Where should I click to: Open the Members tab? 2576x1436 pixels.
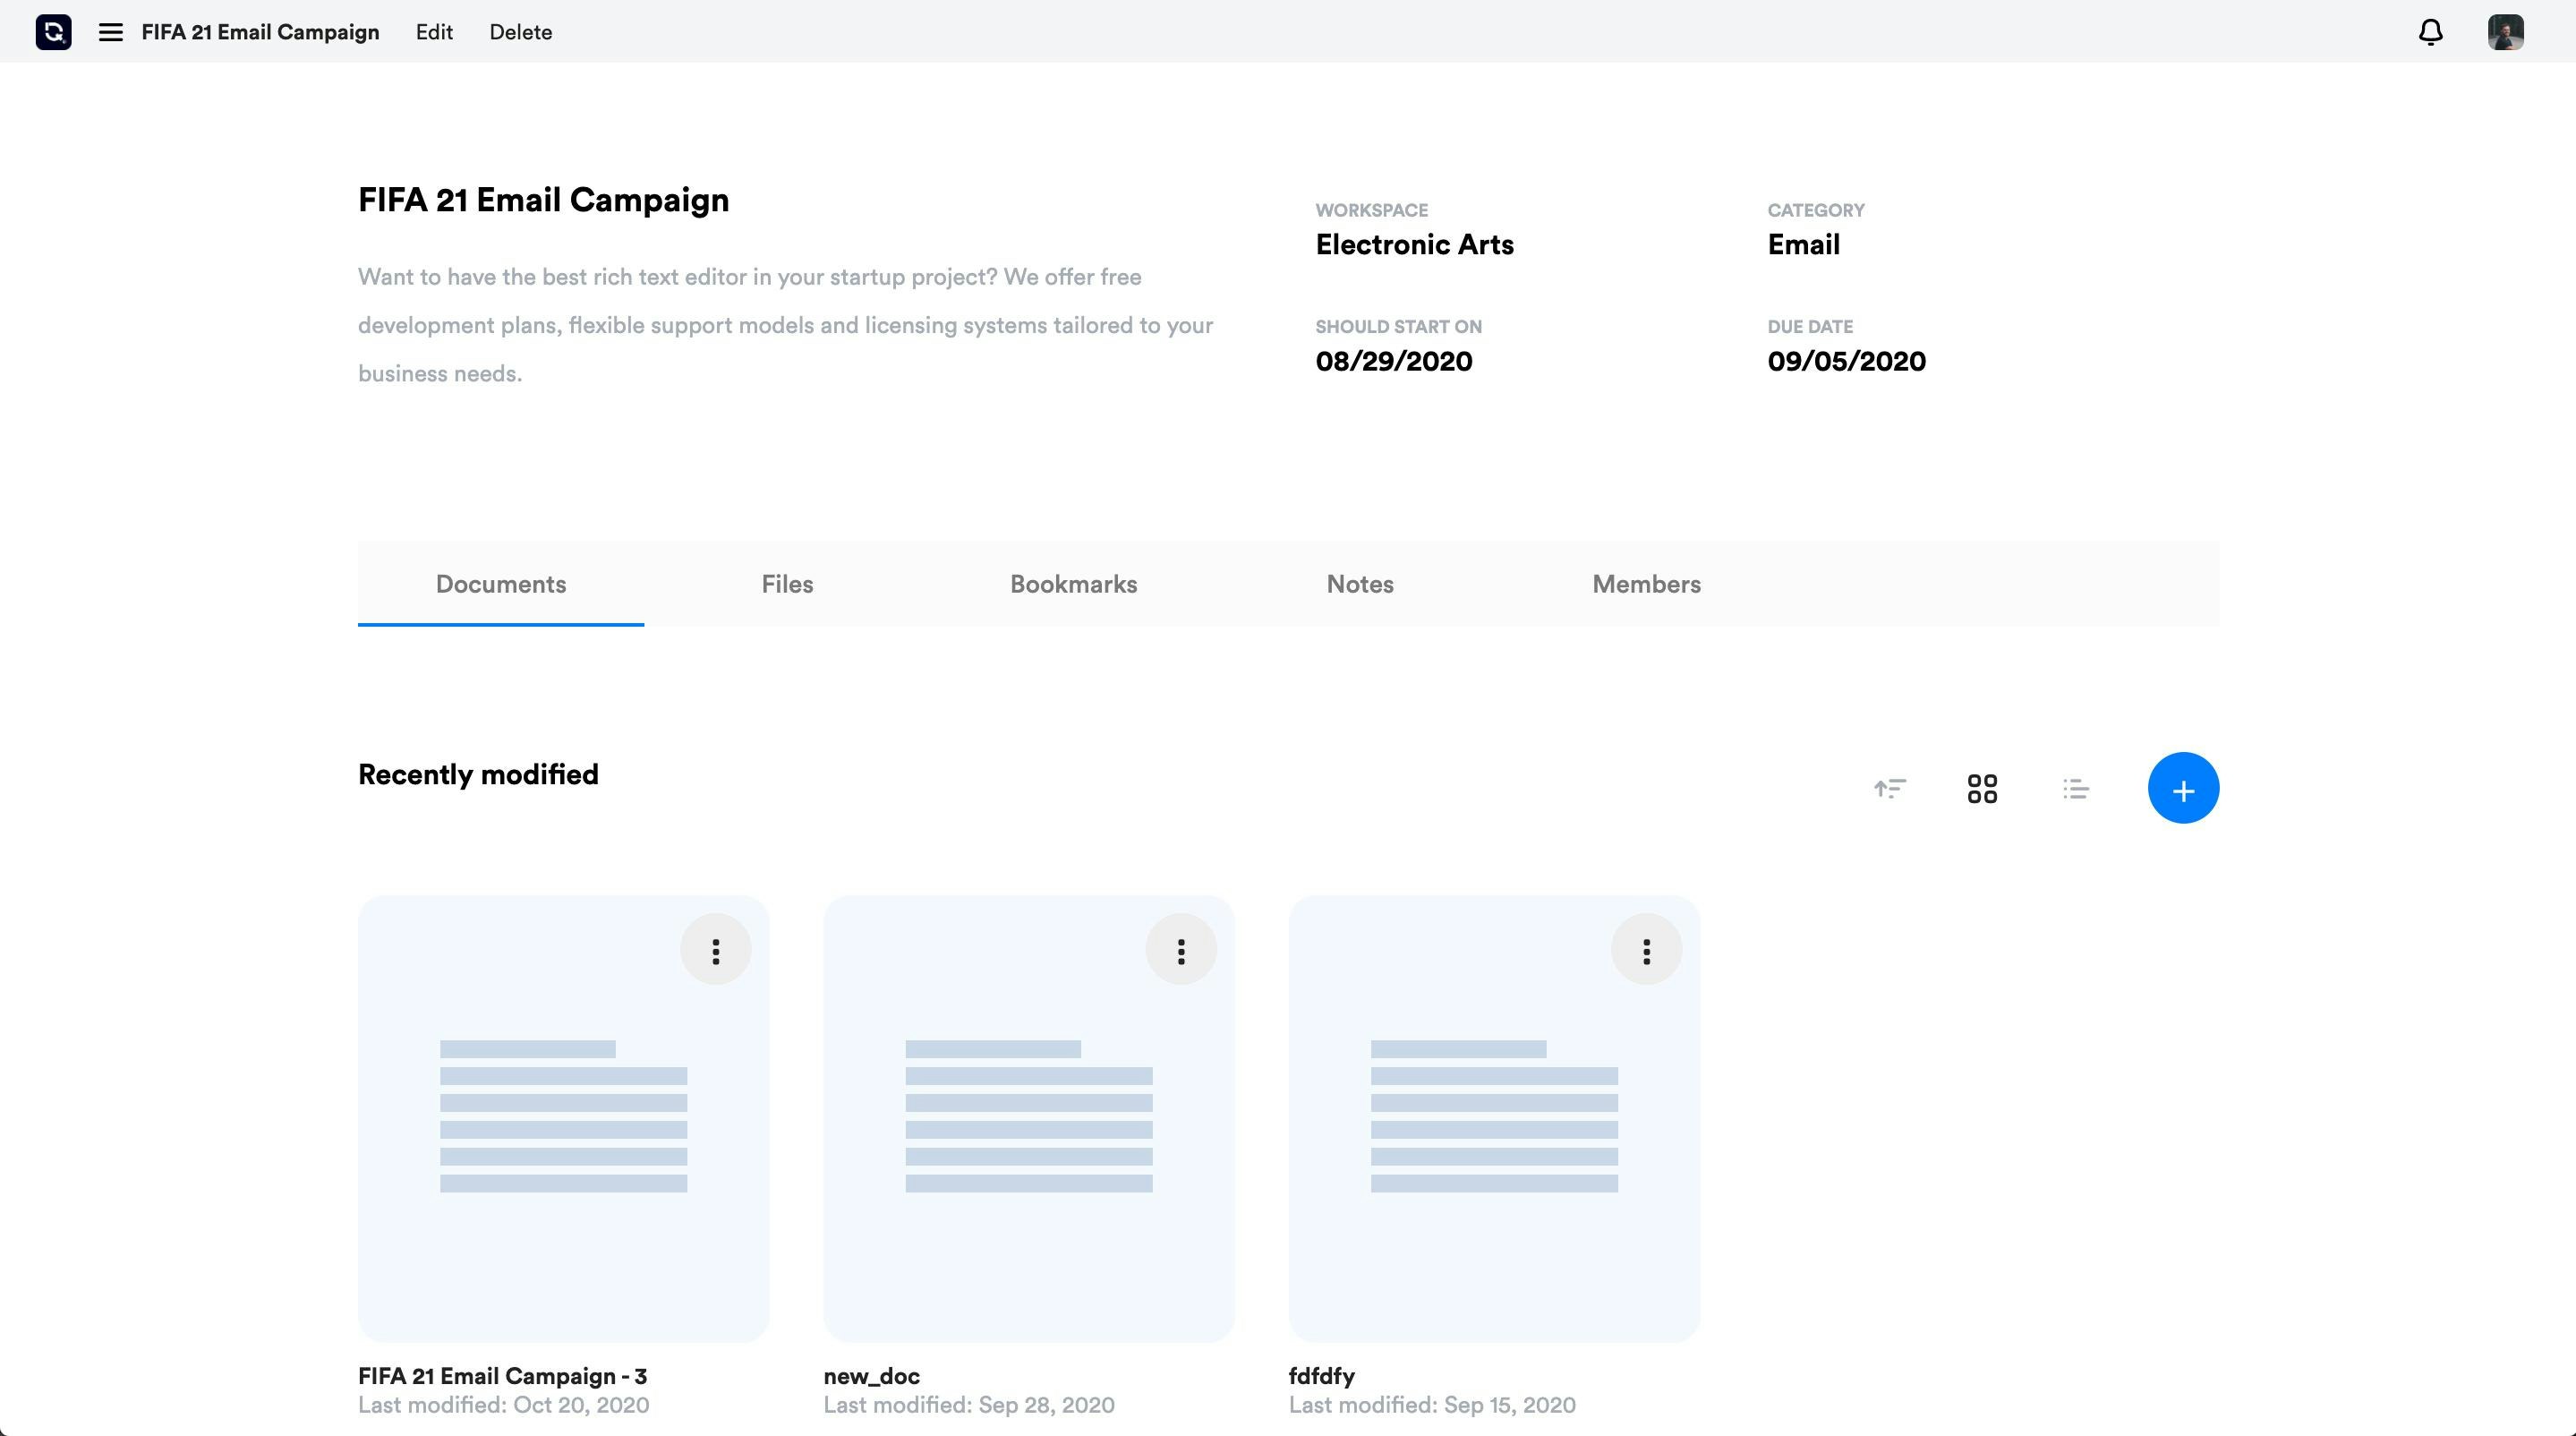point(1645,584)
